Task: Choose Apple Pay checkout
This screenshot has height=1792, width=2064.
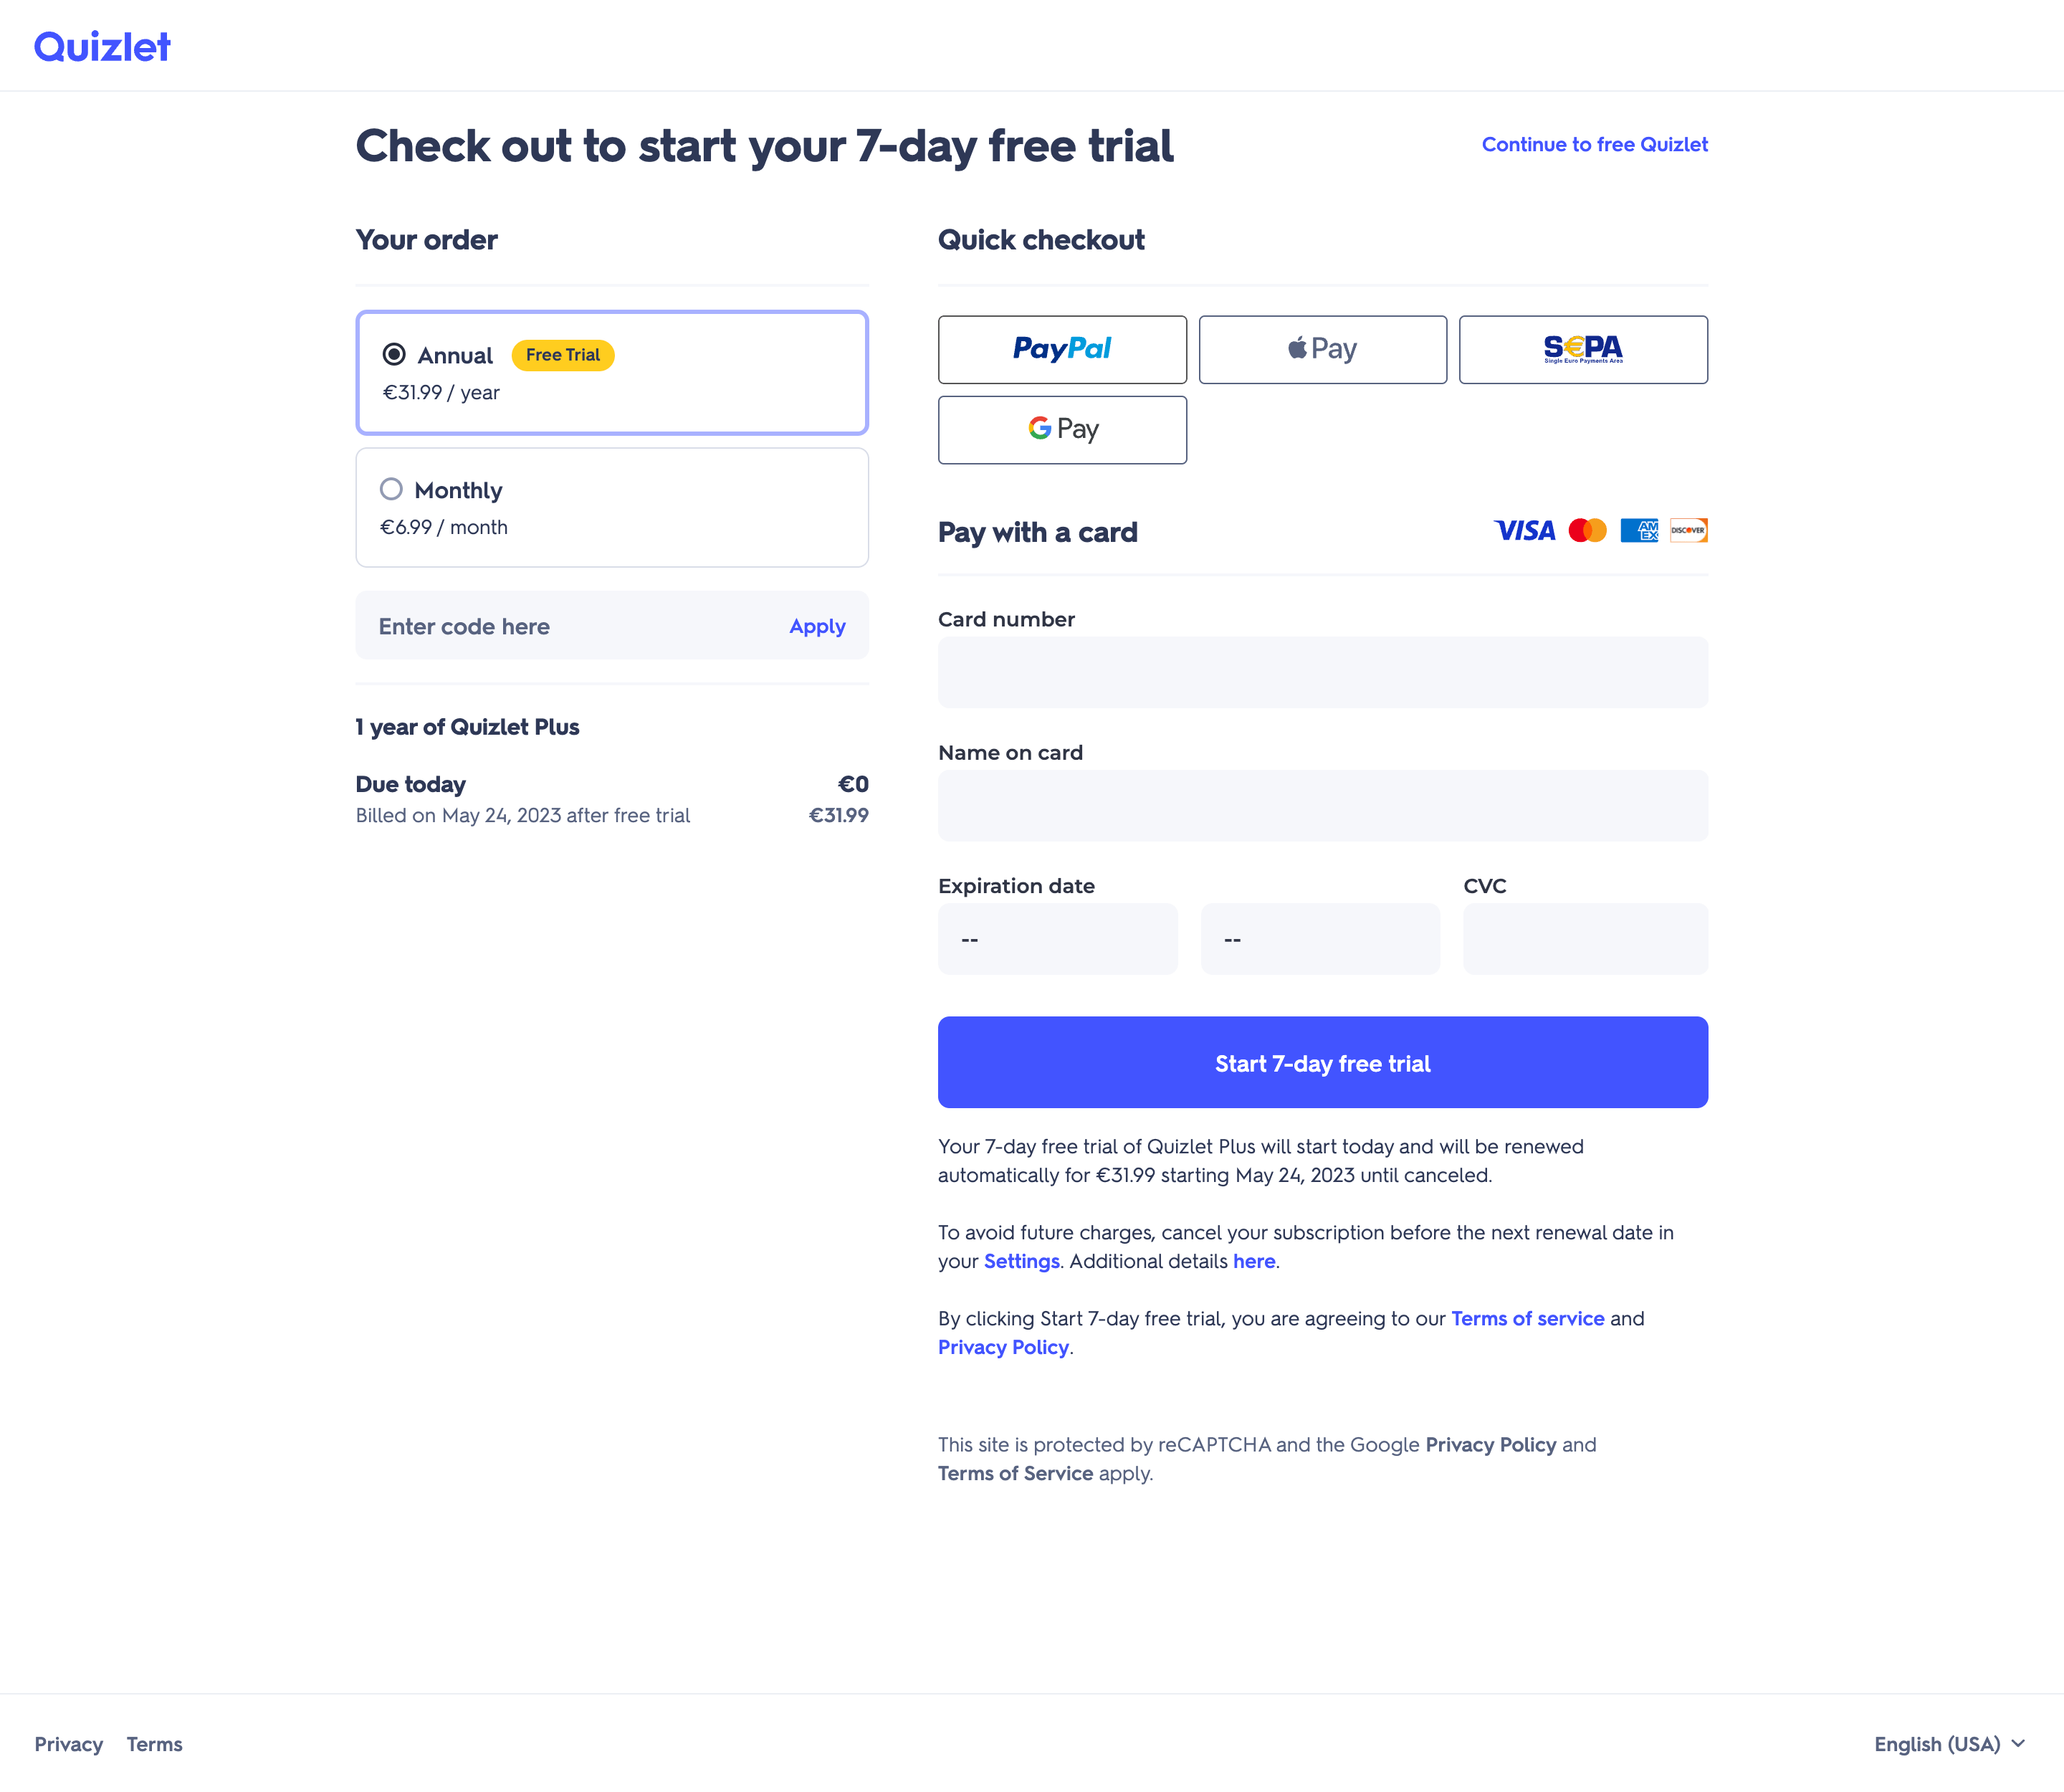Action: pos(1322,349)
